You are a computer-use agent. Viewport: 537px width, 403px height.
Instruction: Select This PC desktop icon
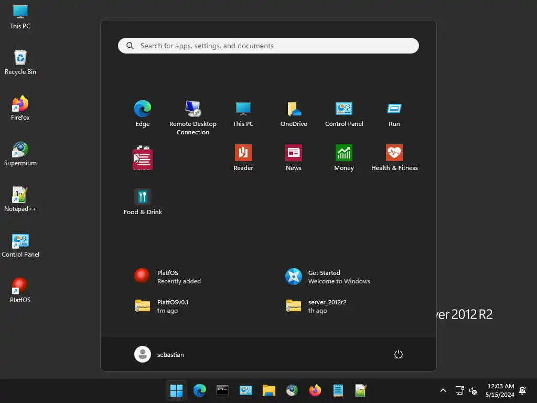click(x=20, y=17)
